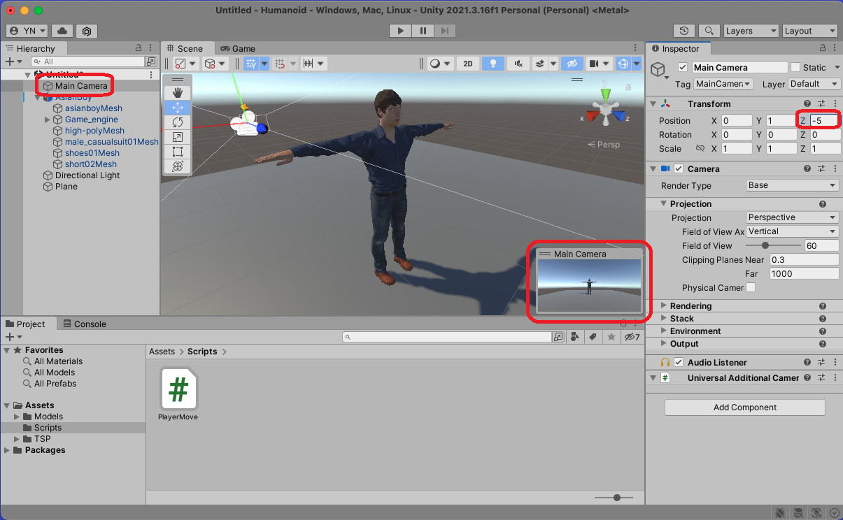
Task: Select the Scale tool
Action: coord(177,137)
